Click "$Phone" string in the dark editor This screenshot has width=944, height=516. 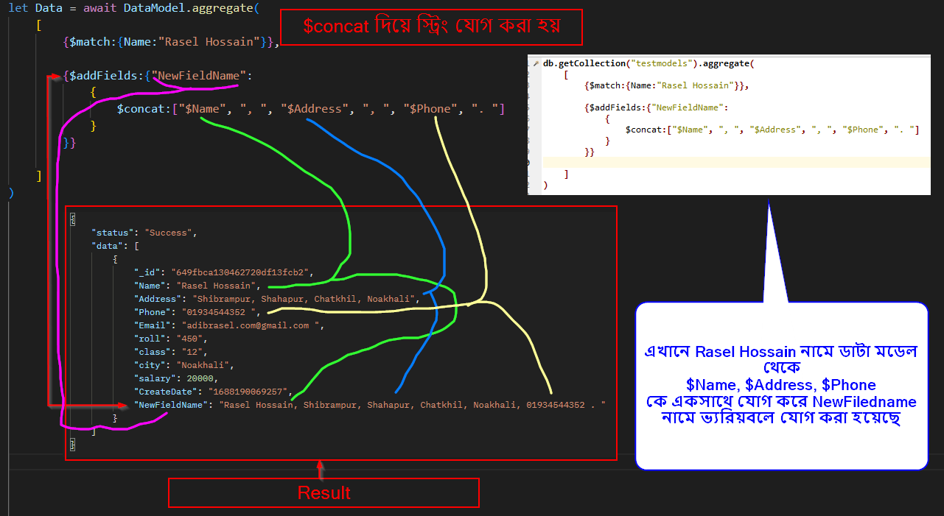tap(431, 109)
